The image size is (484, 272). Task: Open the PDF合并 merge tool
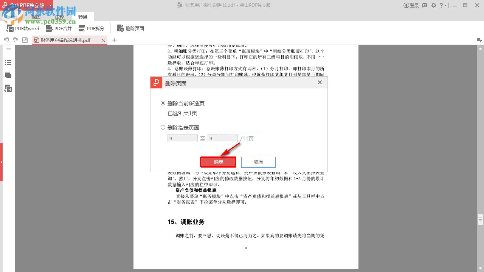point(59,28)
